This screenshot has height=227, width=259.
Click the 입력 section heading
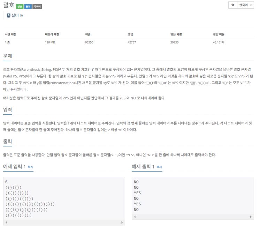(x=7, y=109)
